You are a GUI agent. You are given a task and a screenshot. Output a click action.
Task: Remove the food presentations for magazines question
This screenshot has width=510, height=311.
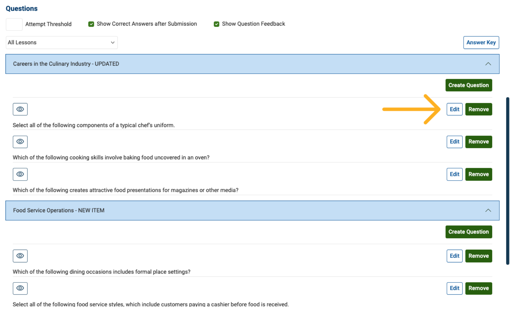pos(478,174)
